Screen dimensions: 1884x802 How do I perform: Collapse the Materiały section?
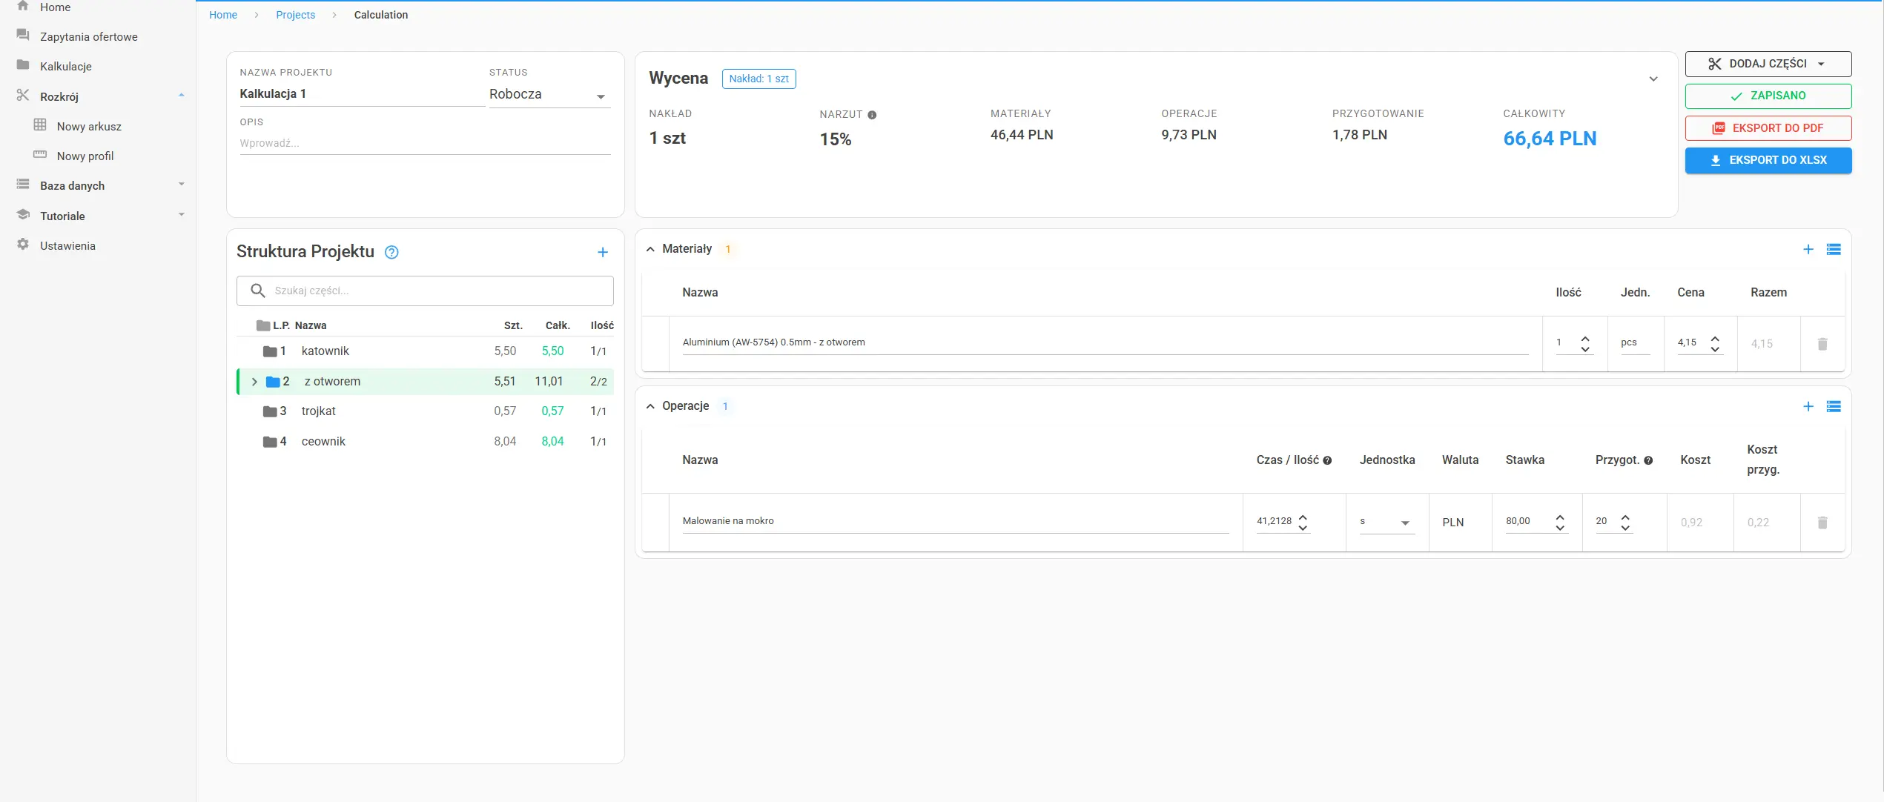tap(650, 250)
